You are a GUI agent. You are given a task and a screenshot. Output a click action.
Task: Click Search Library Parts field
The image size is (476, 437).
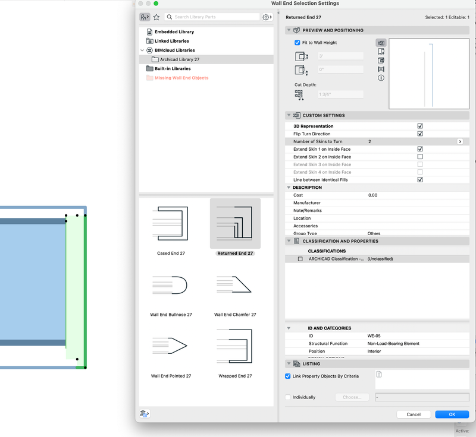coord(212,17)
